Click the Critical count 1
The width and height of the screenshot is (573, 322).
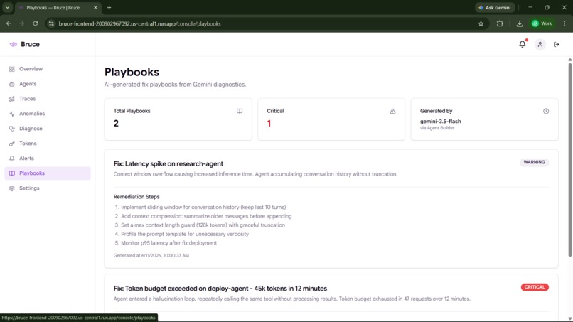(269, 123)
